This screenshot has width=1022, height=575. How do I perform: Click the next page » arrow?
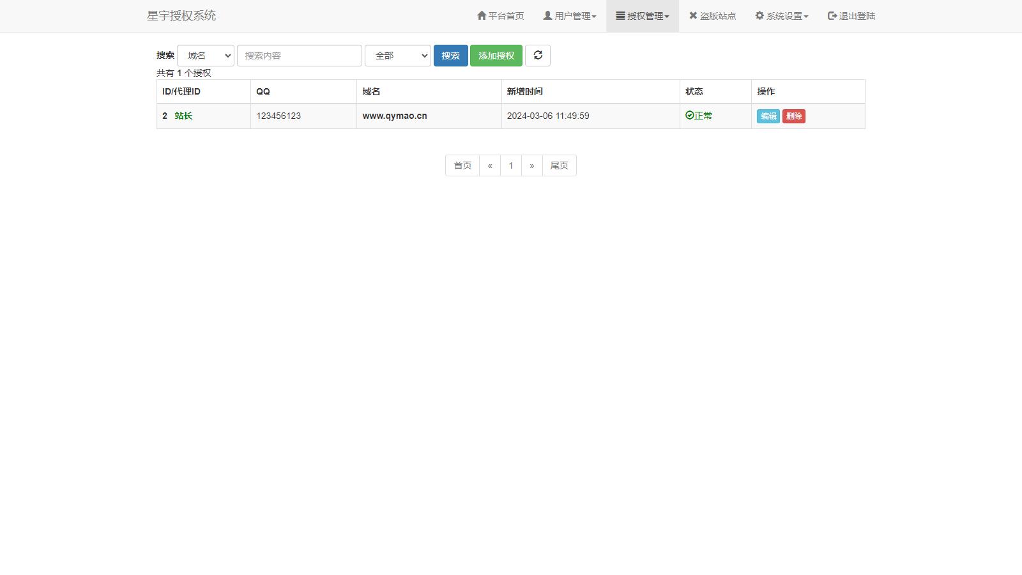click(532, 165)
